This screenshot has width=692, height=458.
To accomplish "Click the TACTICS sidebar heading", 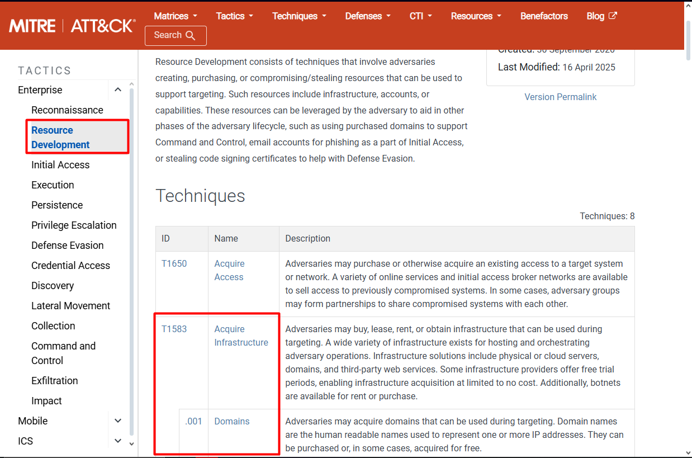I will tap(45, 70).
